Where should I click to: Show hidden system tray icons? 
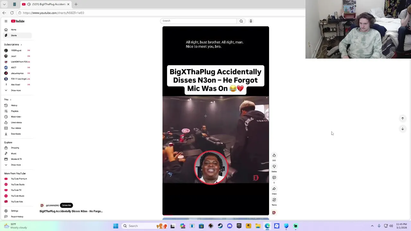pos(372,226)
